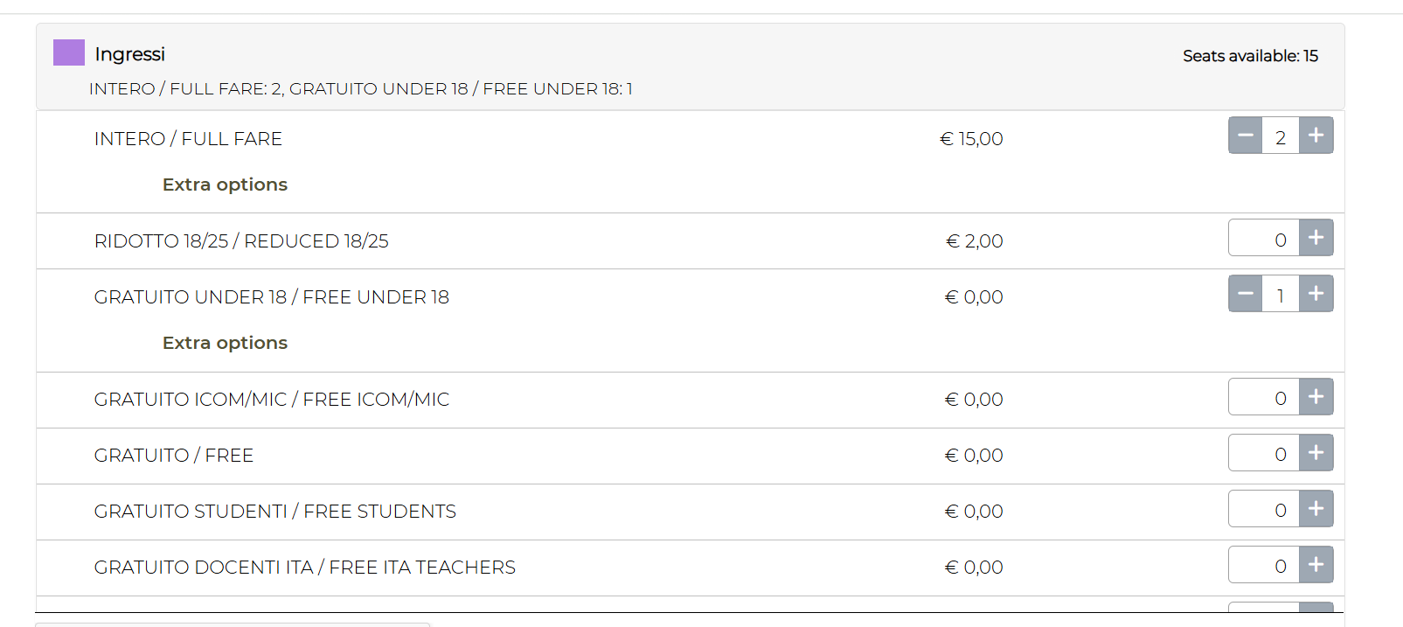Click the GRATUITO STUDENTI quantity field
The width and height of the screenshot is (1403, 627).
(x=1264, y=510)
